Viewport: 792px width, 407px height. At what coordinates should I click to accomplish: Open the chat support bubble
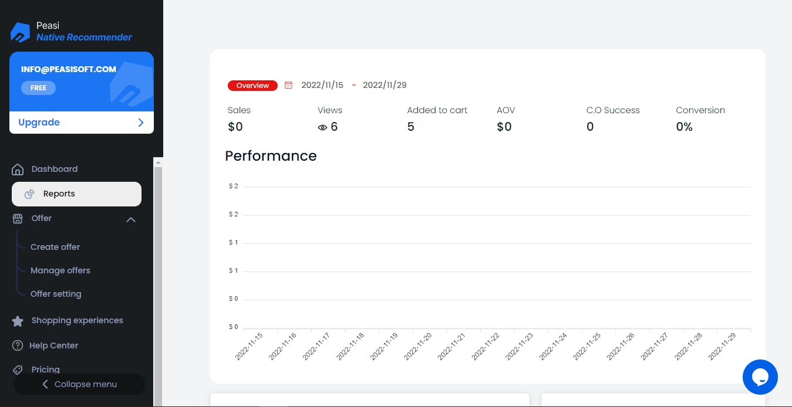(760, 377)
